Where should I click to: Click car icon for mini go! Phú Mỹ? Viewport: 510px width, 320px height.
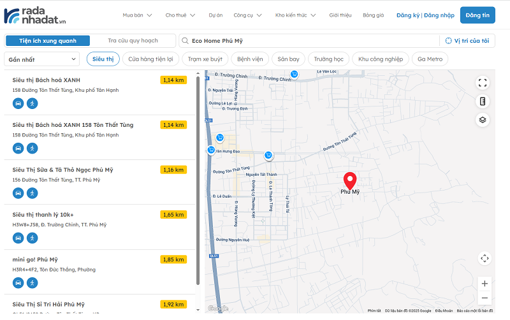pos(18,283)
